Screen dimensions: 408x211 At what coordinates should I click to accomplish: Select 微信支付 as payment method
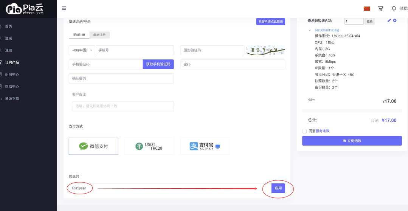click(x=93, y=146)
